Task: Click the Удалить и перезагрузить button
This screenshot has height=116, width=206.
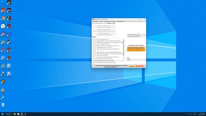Action: click(104, 26)
